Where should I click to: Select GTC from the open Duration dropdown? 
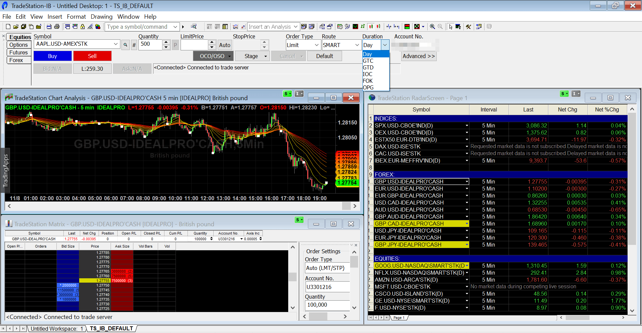(x=368, y=61)
